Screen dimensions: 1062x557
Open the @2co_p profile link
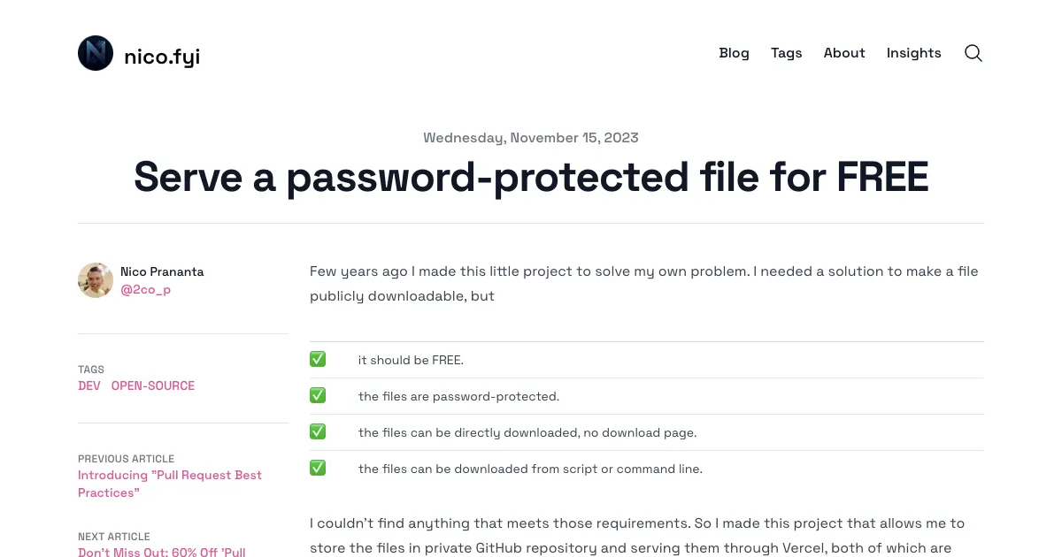pyautogui.click(x=146, y=289)
